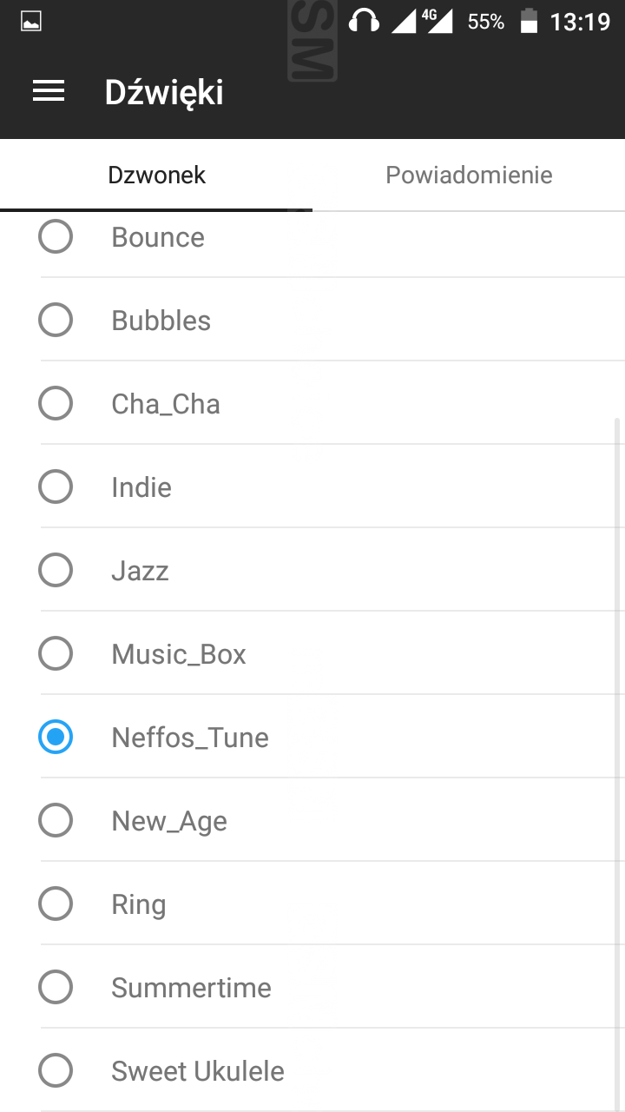The image size is (625, 1112).
Task: Select the Sweet Ukulele radio button
Action: pos(56,1070)
